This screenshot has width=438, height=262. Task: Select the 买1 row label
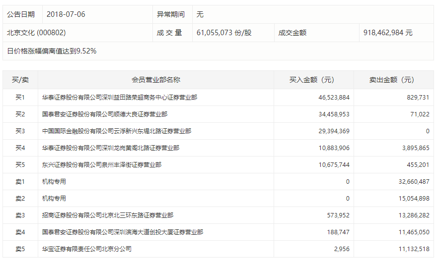pyautogui.click(x=20, y=98)
